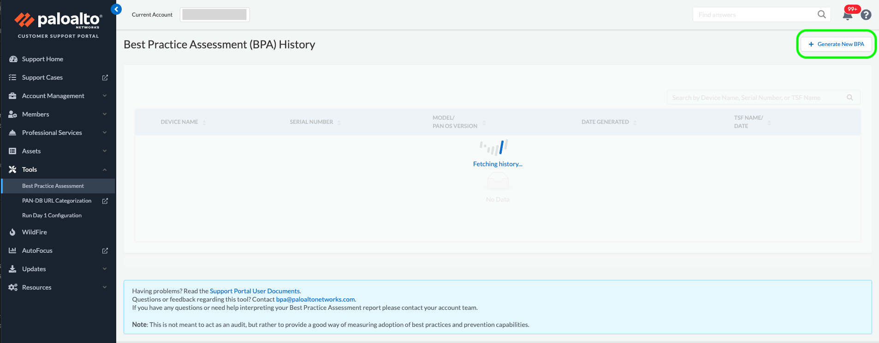Screen dimensions: 879x343
Task: Click the Serial Number column header
Action: 311,122
